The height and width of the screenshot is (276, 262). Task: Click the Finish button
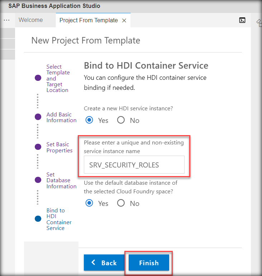pos(149,263)
